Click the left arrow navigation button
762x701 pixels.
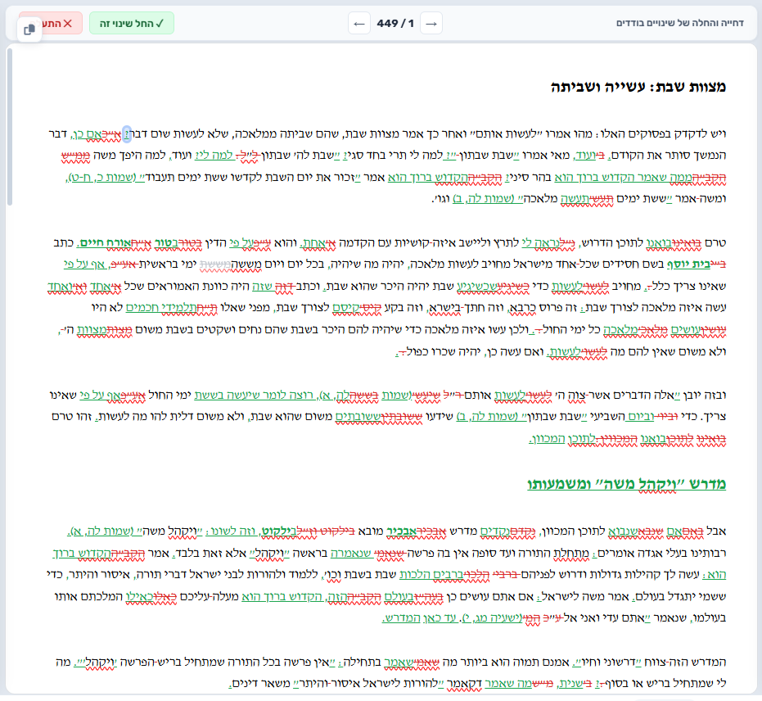tap(359, 23)
